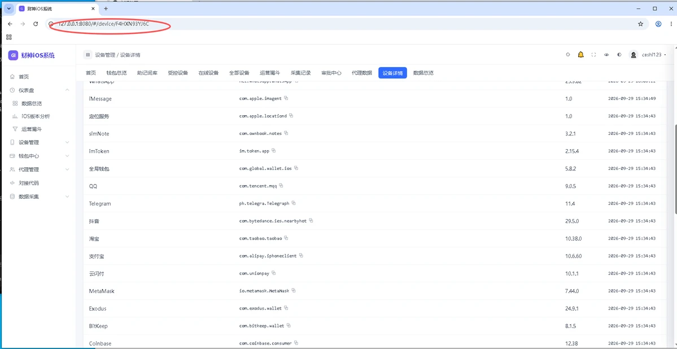Image resolution: width=677 pixels, height=349 pixels.
Task: Select the imToken app name cell
Action: coord(99,151)
